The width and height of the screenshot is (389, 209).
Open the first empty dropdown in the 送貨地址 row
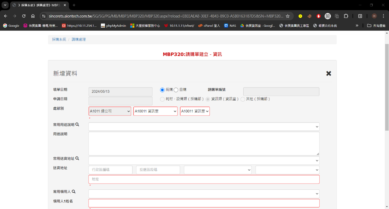(218, 170)
